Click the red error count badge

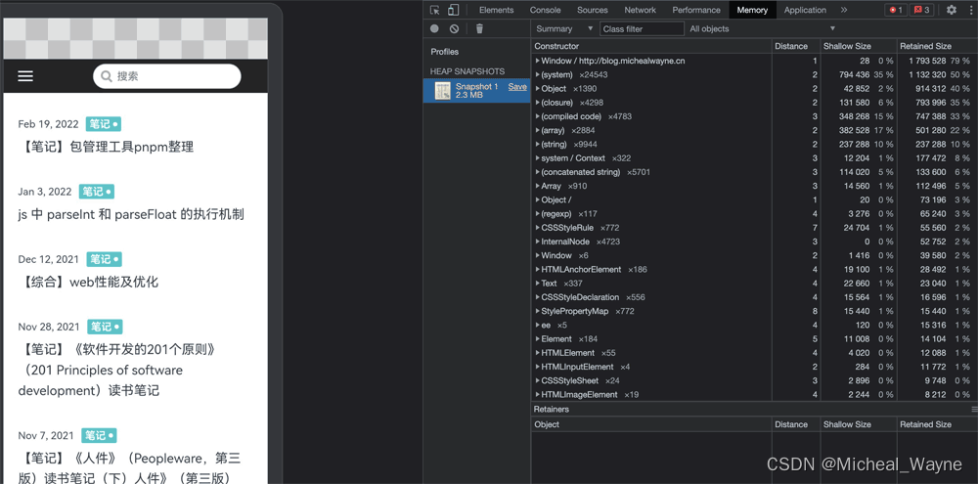[896, 10]
